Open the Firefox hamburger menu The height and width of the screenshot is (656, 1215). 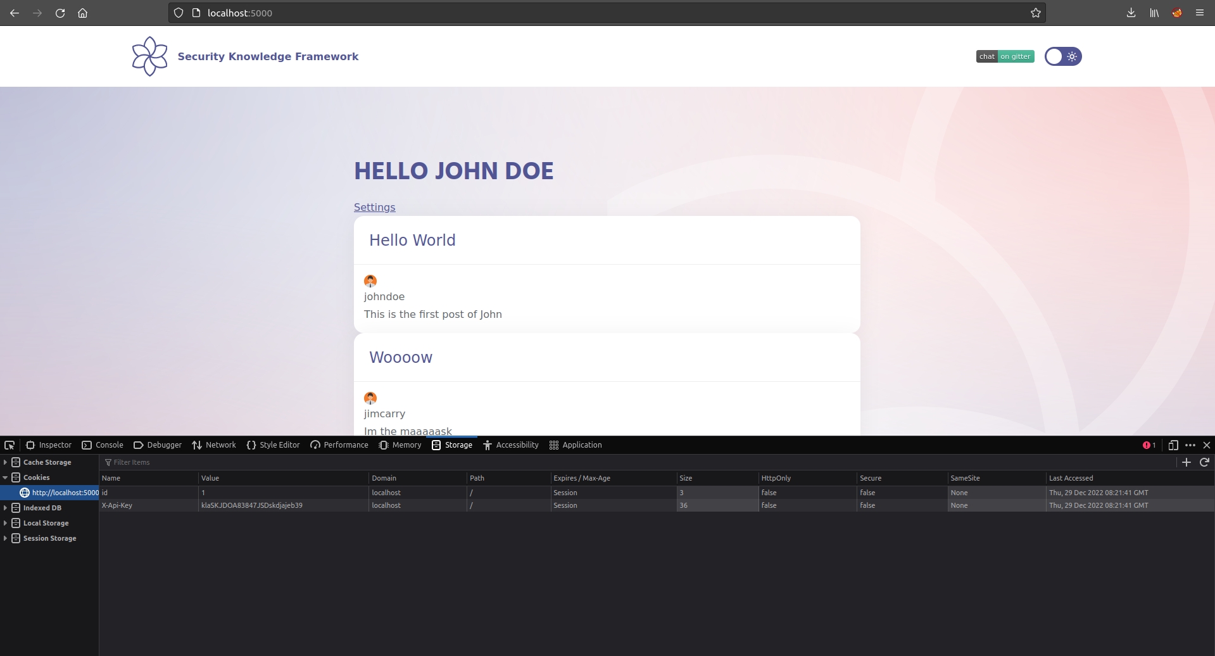[x=1199, y=13]
